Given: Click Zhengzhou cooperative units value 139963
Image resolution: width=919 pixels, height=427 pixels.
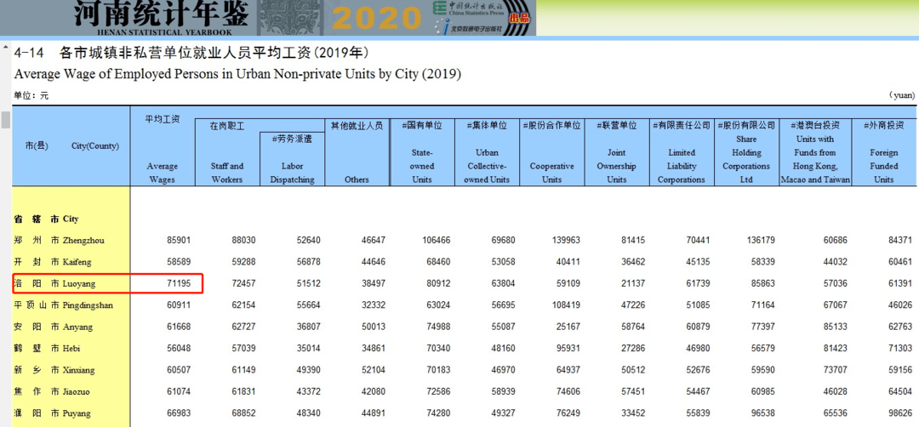Looking at the screenshot, I should pos(566,240).
